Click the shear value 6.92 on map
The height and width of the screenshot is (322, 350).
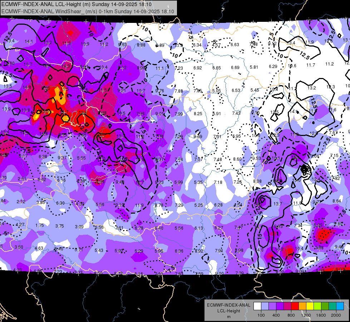[x=198, y=68]
